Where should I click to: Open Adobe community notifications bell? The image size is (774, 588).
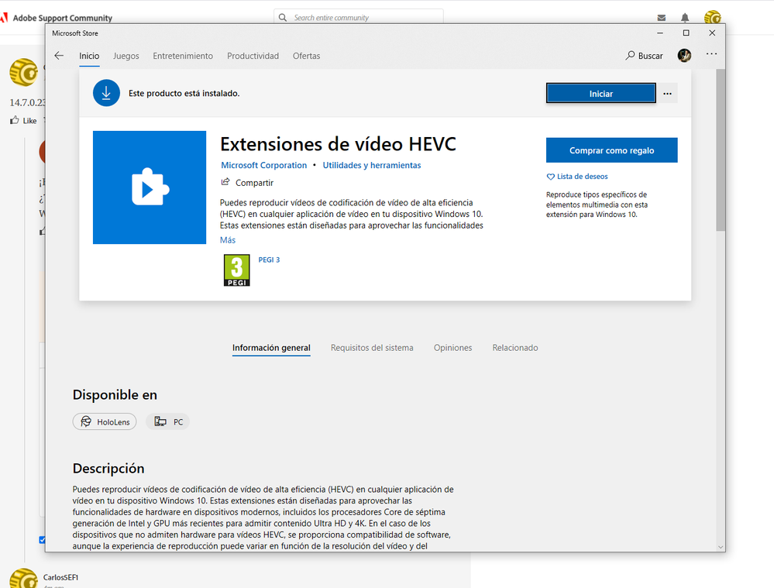tap(685, 18)
